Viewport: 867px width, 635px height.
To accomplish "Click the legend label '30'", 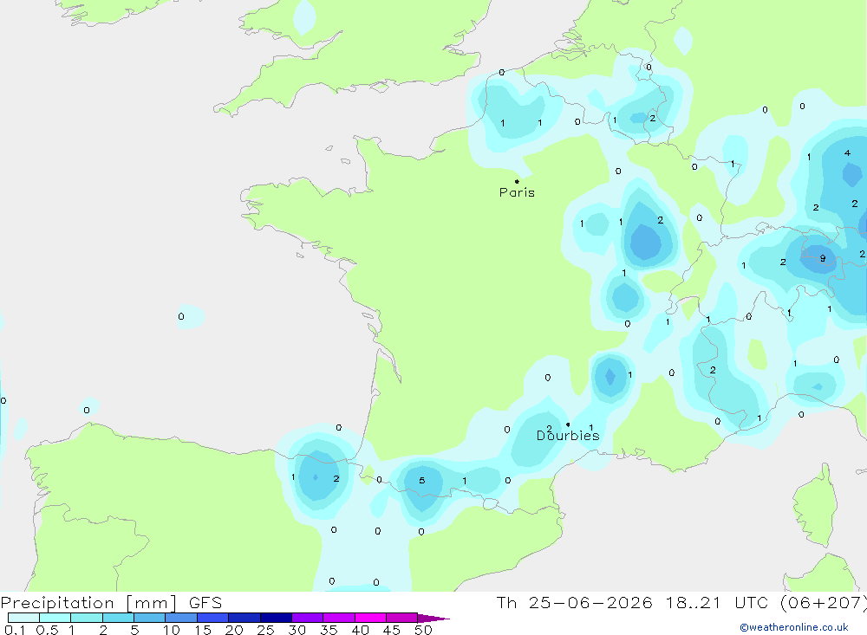I will tap(297, 630).
